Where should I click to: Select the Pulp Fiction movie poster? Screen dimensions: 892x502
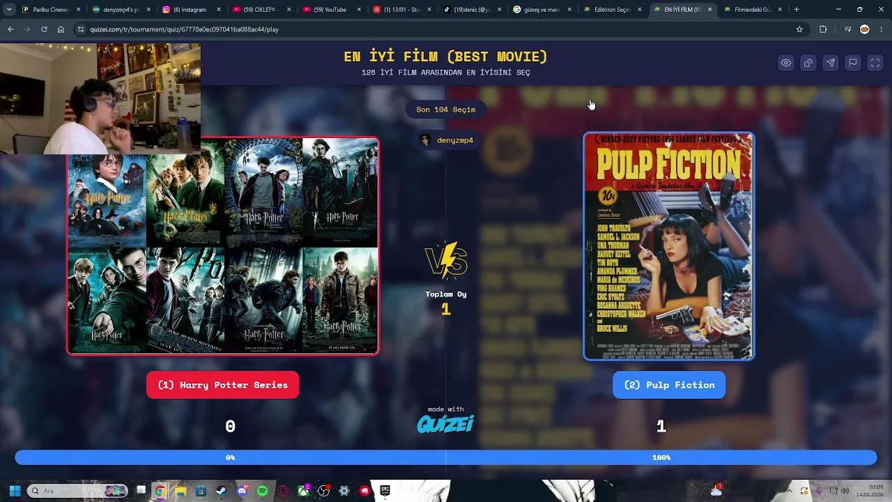[x=669, y=246]
